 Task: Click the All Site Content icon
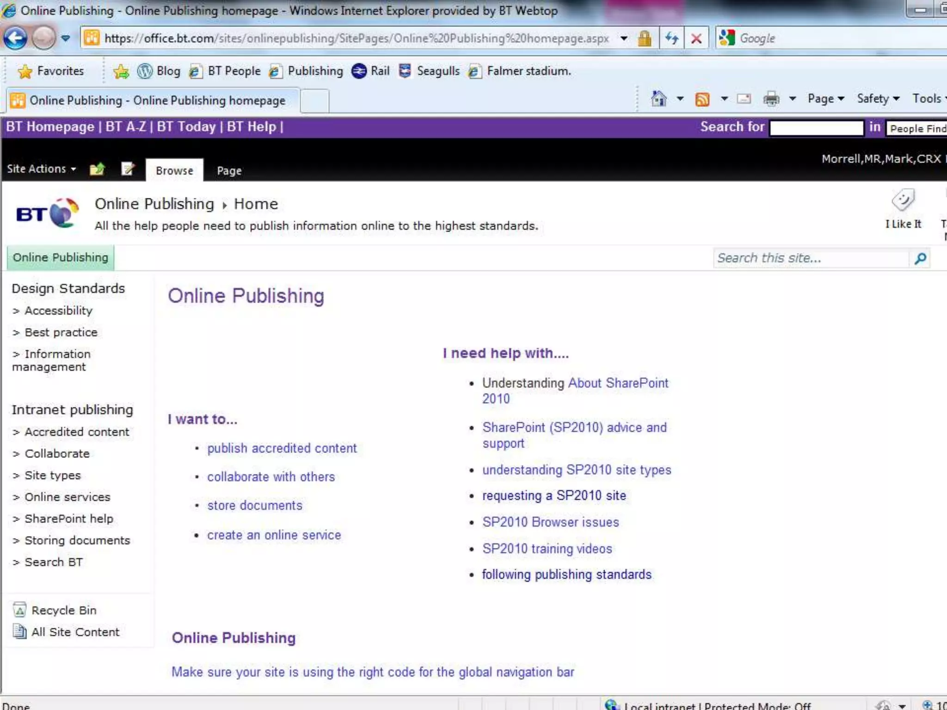coord(19,631)
